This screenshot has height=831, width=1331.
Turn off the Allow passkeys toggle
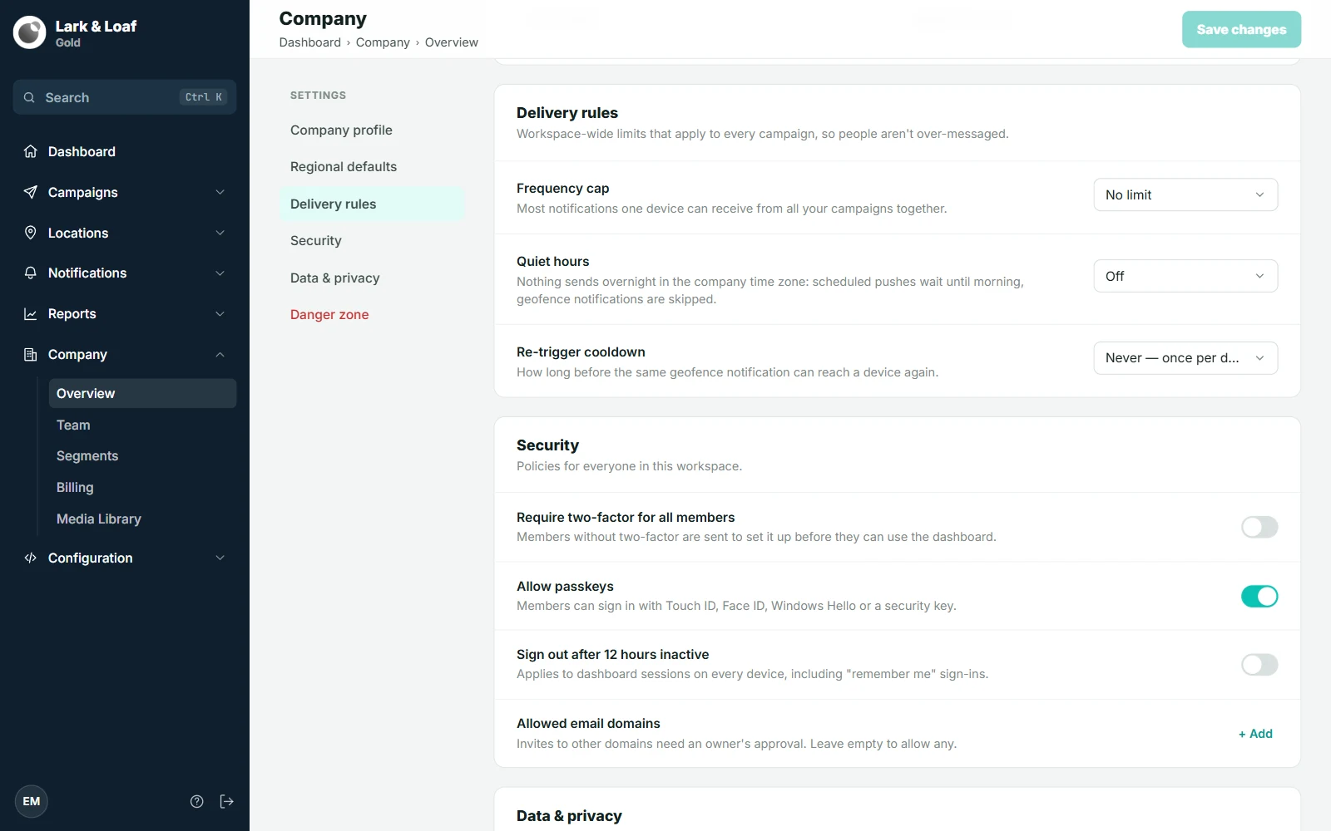(1259, 596)
